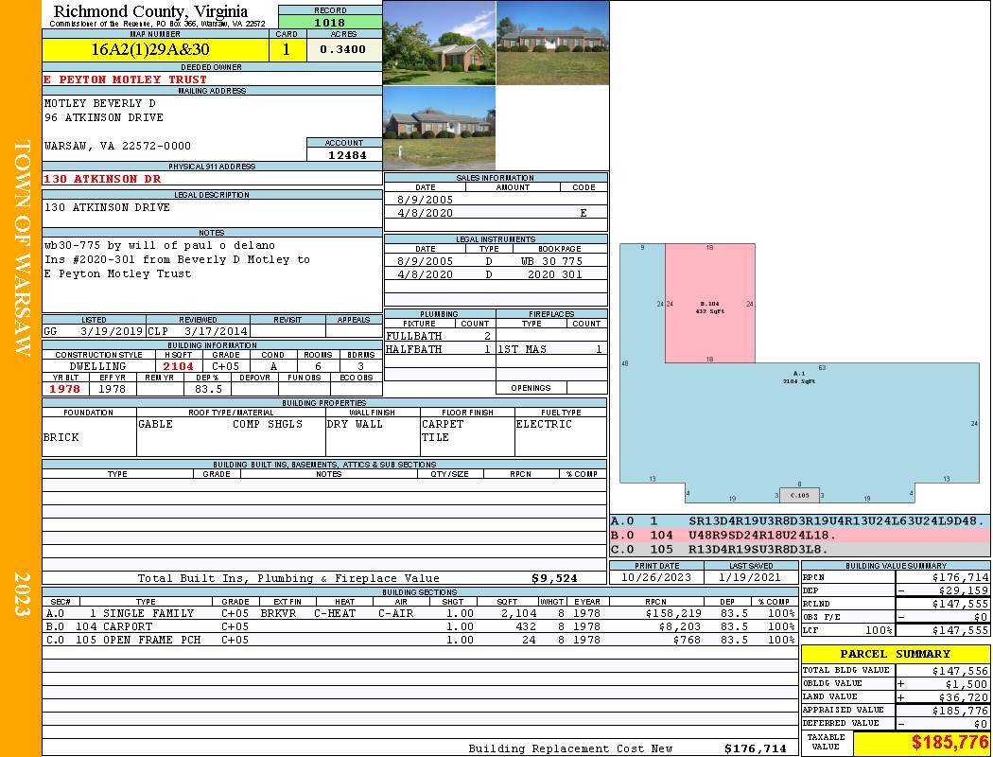993x757 pixels.
Task: Select C.0 105 OPEN FRAME PCH row
Action: 420,640
